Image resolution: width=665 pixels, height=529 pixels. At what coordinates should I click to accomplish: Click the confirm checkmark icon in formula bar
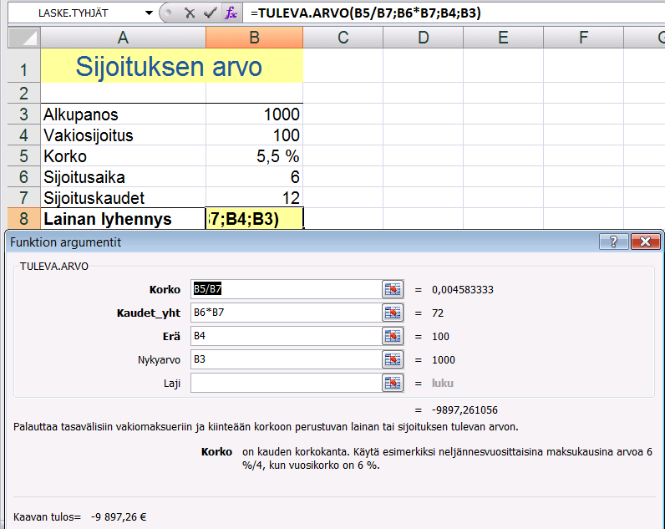pyautogui.click(x=210, y=13)
